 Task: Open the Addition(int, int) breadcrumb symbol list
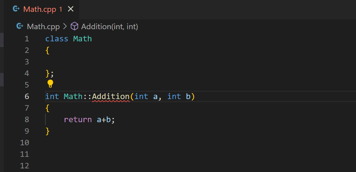click(109, 26)
